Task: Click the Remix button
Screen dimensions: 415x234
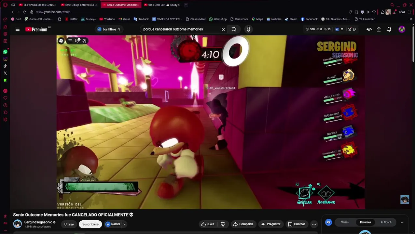Action: pos(113,224)
